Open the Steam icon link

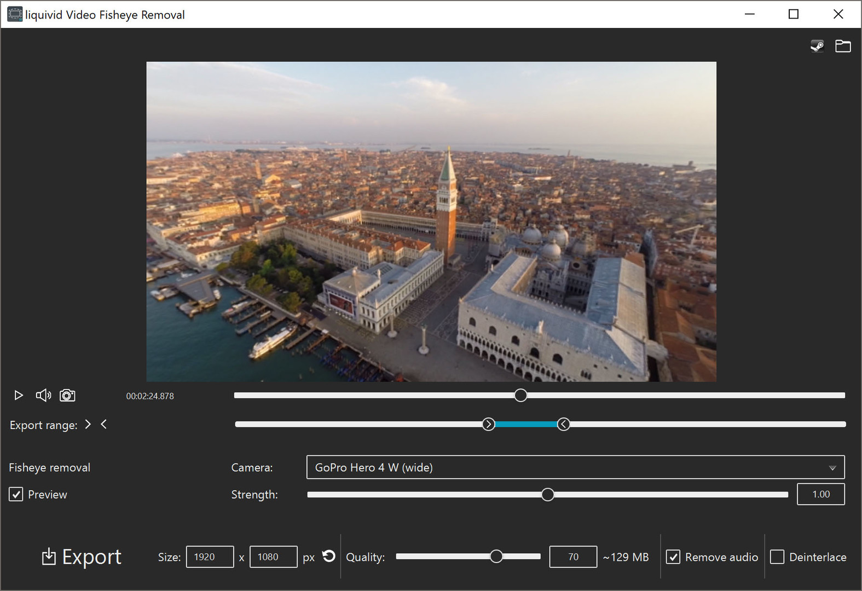pos(817,46)
